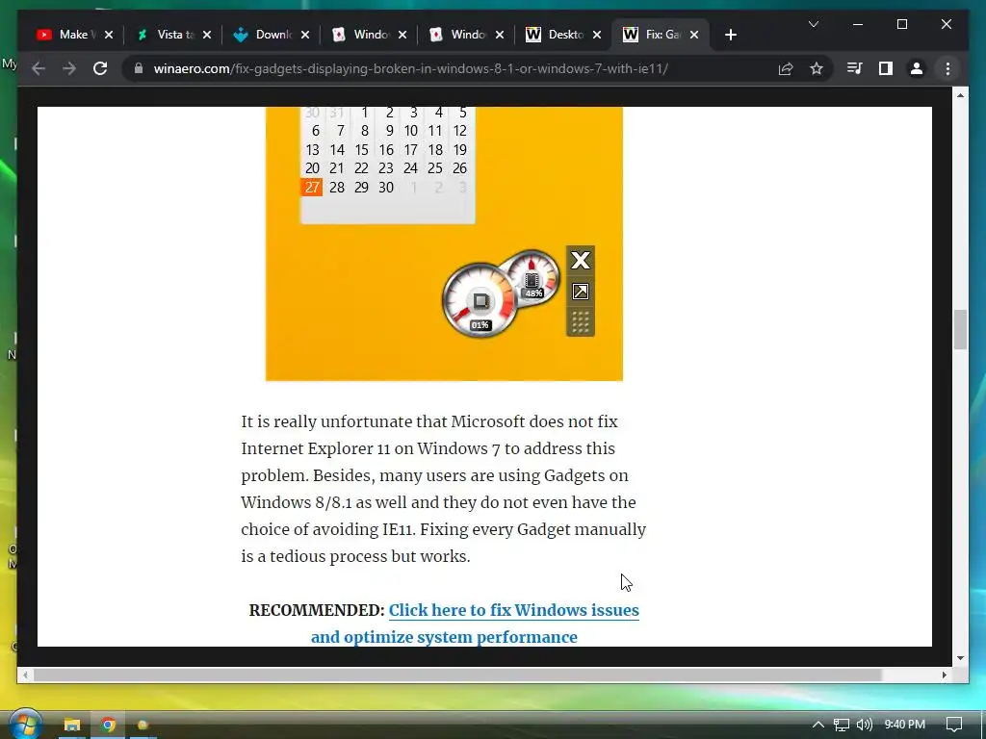Reload the winaero page
The width and height of the screenshot is (986, 739).
(x=100, y=68)
